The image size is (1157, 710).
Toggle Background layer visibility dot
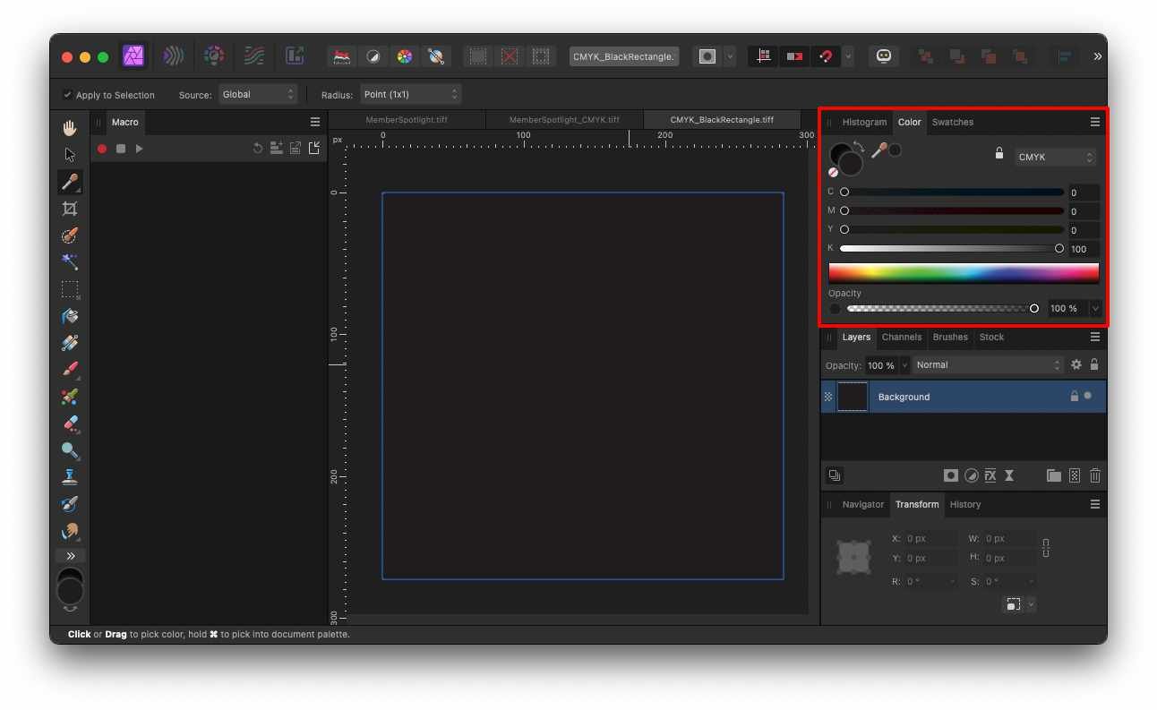1088,396
